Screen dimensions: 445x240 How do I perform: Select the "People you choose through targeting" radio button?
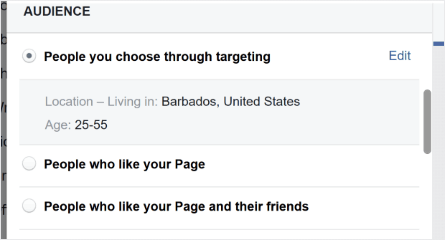click(x=29, y=56)
